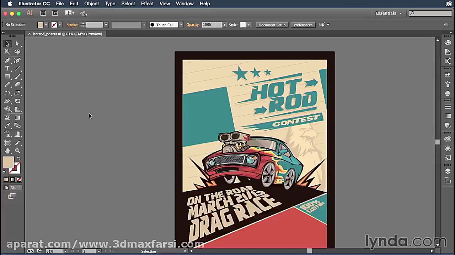Viewport: 455px width, 255px height.
Task: Click the Preferences button
Action: pos(303,25)
